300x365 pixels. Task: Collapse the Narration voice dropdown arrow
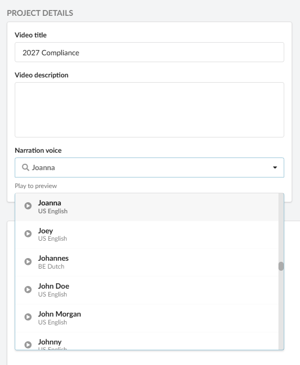(x=275, y=167)
